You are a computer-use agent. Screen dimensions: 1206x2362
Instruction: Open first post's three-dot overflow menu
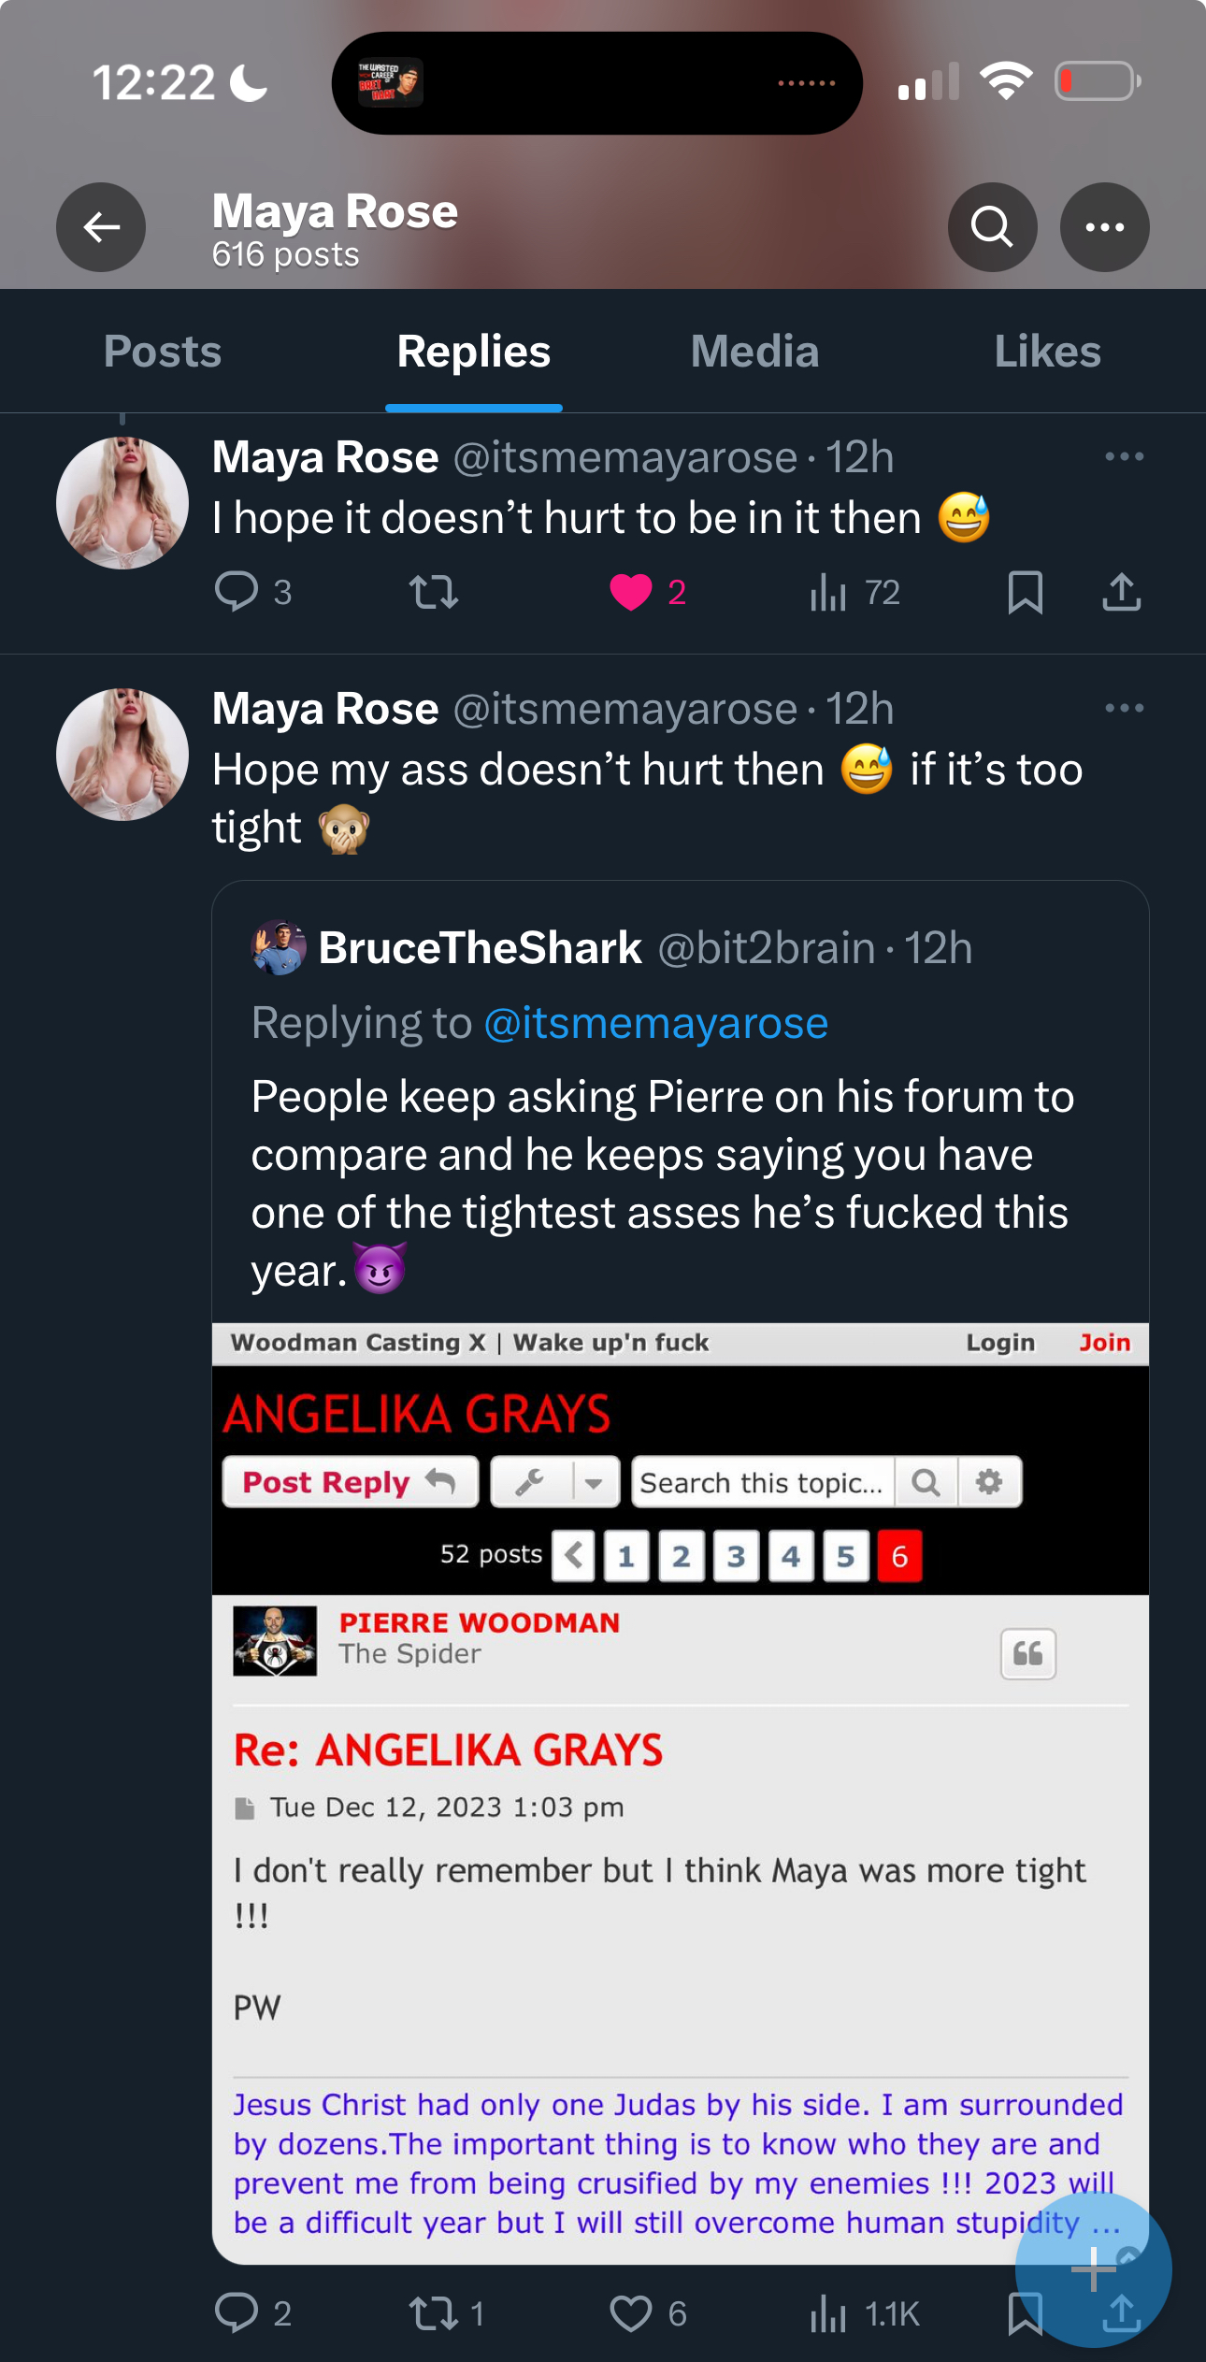[x=1123, y=456]
